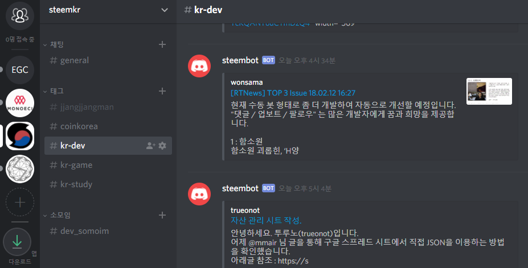
Task: Collapse the 소모임 category
Action: click(58, 215)
